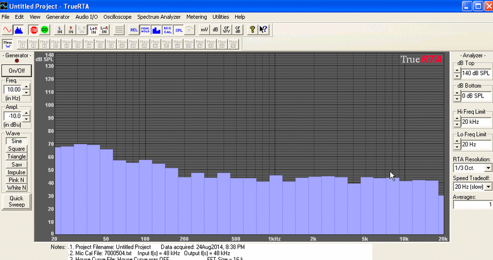Open the Edit menu
Screen dimensions: 493x260
coord(19,17)
